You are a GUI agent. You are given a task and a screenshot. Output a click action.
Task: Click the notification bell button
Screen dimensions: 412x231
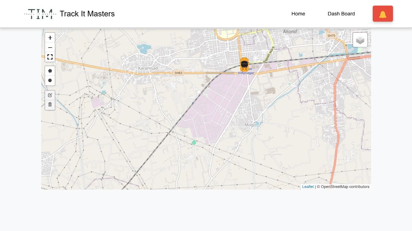coord(383,14)
